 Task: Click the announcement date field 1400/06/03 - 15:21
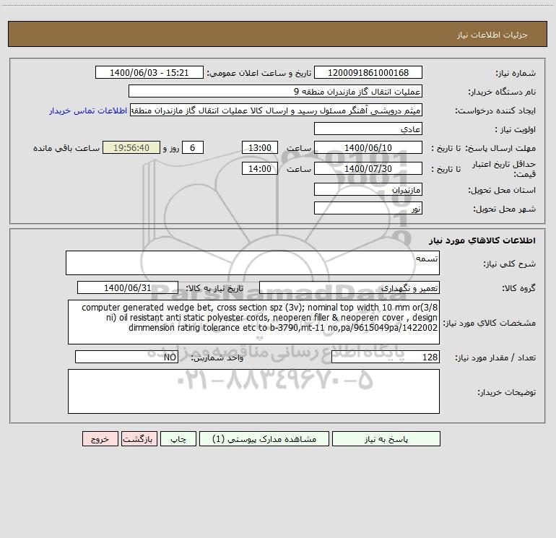[149, 72]
